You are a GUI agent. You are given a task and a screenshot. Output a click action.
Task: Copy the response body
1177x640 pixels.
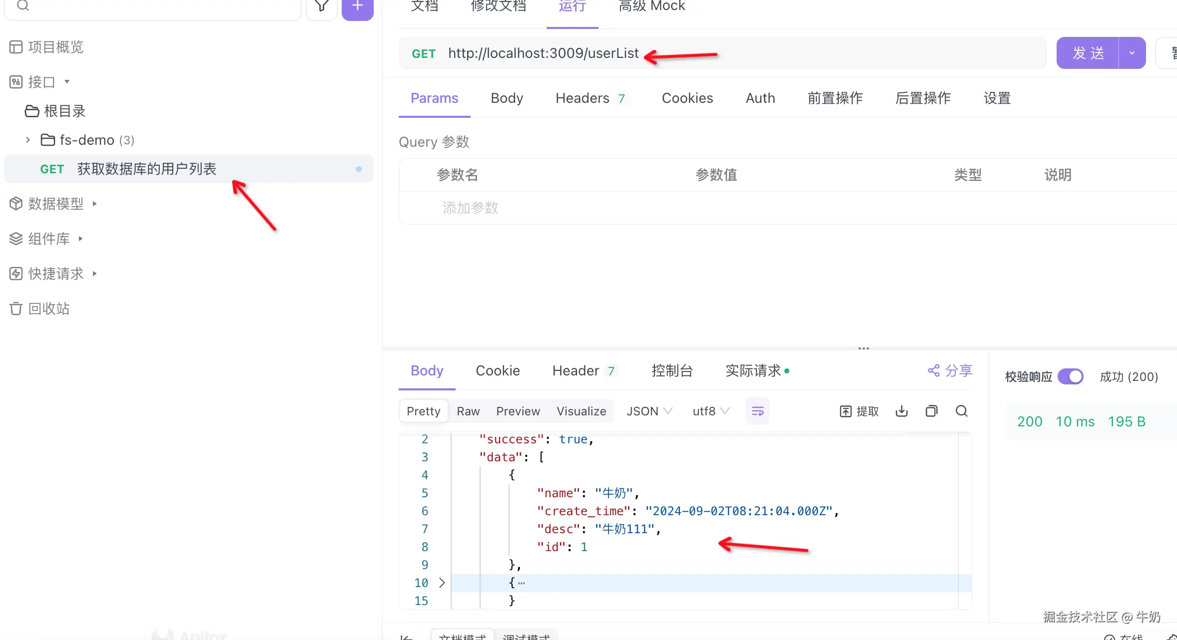(931, 411)
